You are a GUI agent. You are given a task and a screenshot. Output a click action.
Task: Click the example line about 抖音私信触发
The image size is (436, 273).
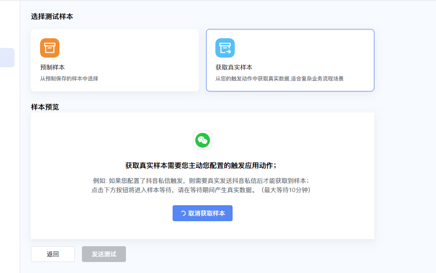point(201,181)
